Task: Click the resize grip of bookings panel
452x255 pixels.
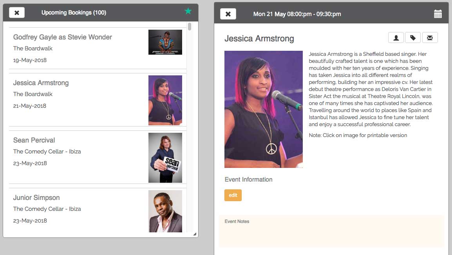Action: coord(195,234)
